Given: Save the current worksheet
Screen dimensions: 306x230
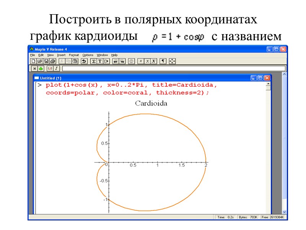Looking at the screenshot, I should (x=46, y=61).
